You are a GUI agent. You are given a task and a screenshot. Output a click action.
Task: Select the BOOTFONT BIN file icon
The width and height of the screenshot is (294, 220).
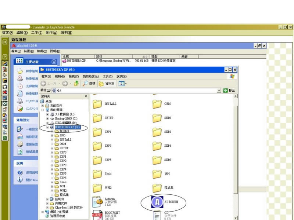point(97,215)
